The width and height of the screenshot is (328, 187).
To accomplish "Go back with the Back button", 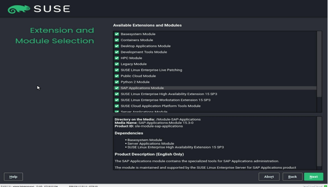I will [x=292, y=177].
